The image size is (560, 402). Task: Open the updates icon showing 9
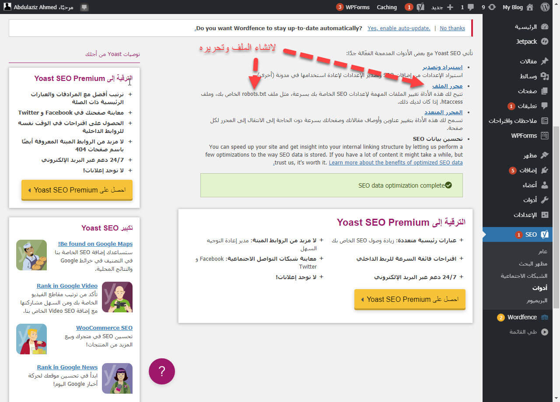[488, 7]
